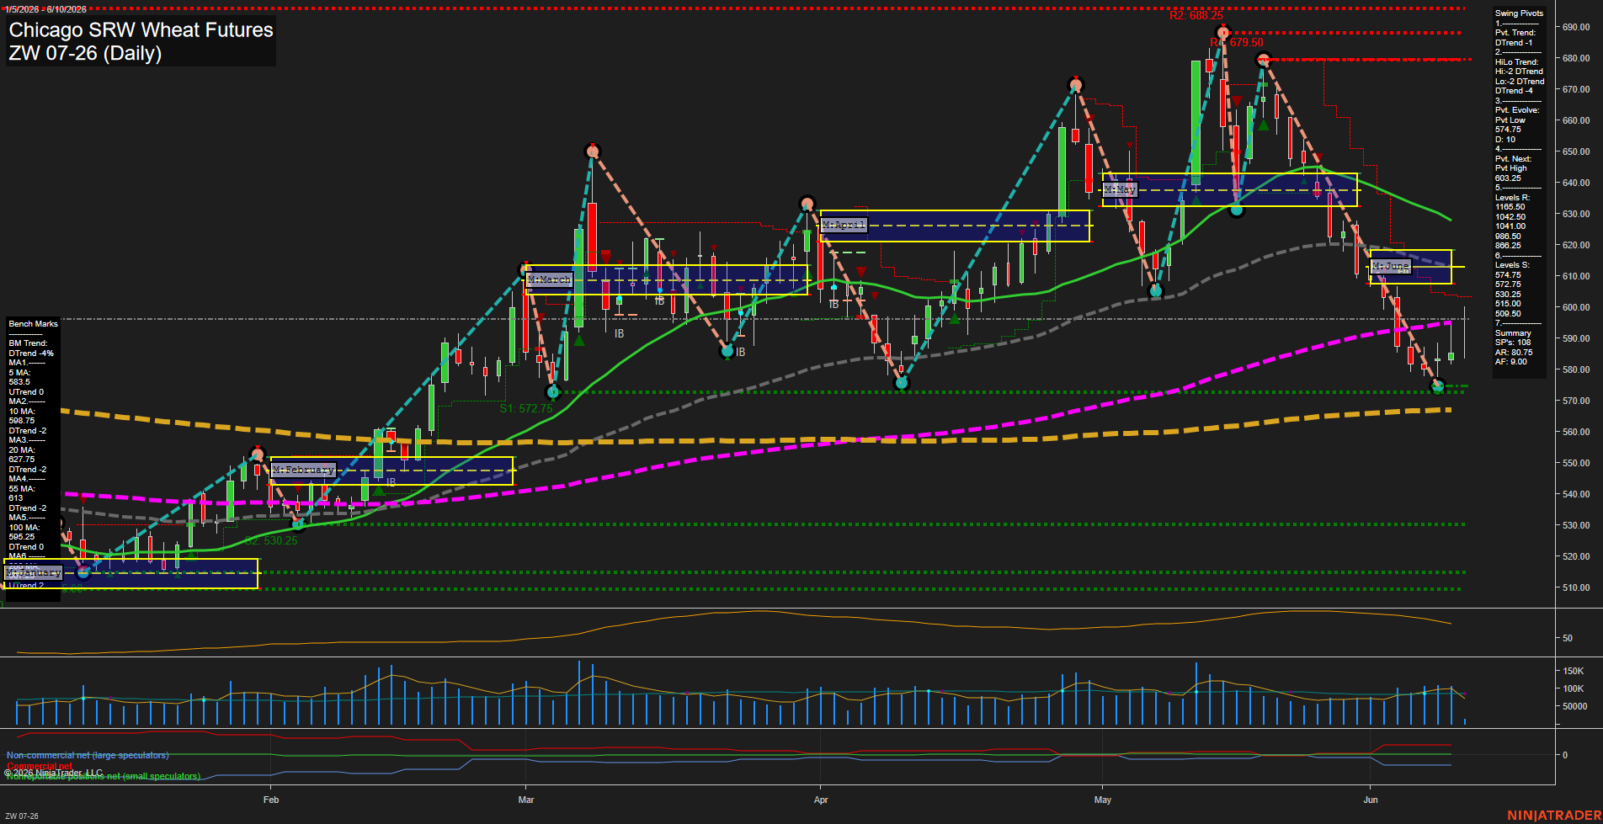Click support level value 509.50
1603x824 pixels.
(1508, 314)
